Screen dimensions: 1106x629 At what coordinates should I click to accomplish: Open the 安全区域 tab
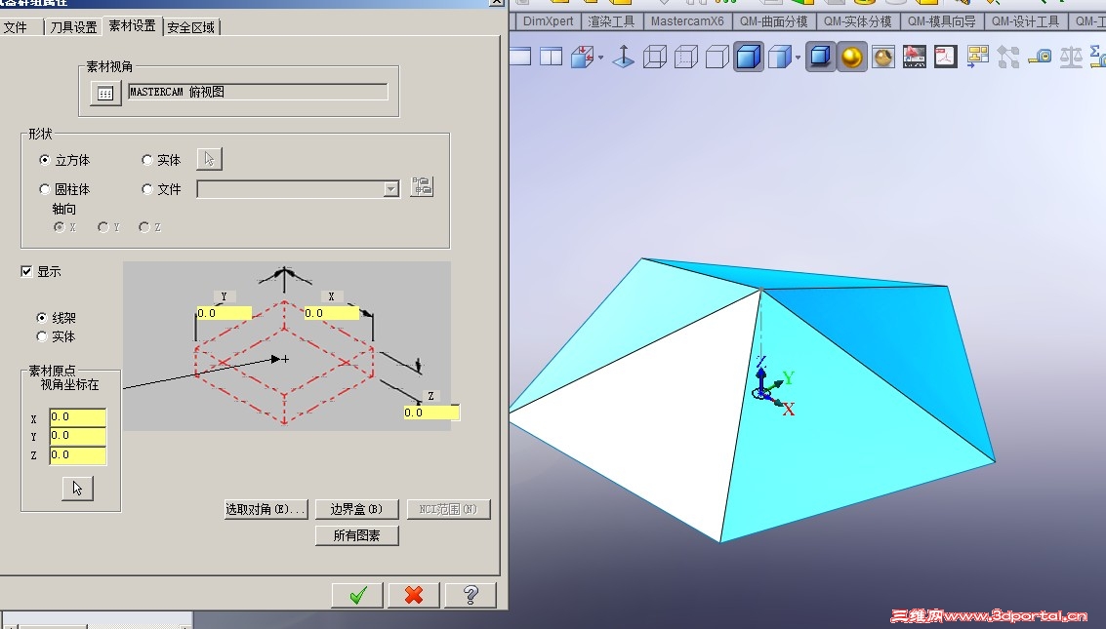[x=191, y=27]
